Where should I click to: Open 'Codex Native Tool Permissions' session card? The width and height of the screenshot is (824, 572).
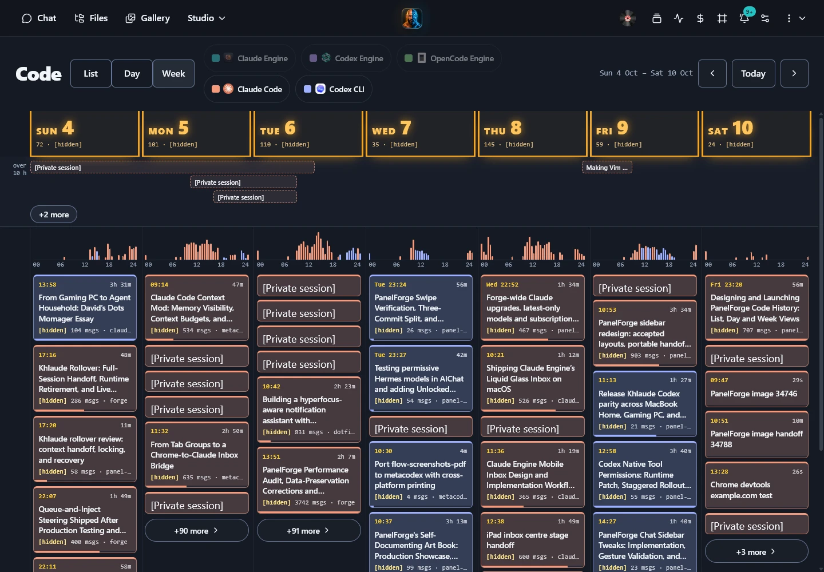click(644, 474)
